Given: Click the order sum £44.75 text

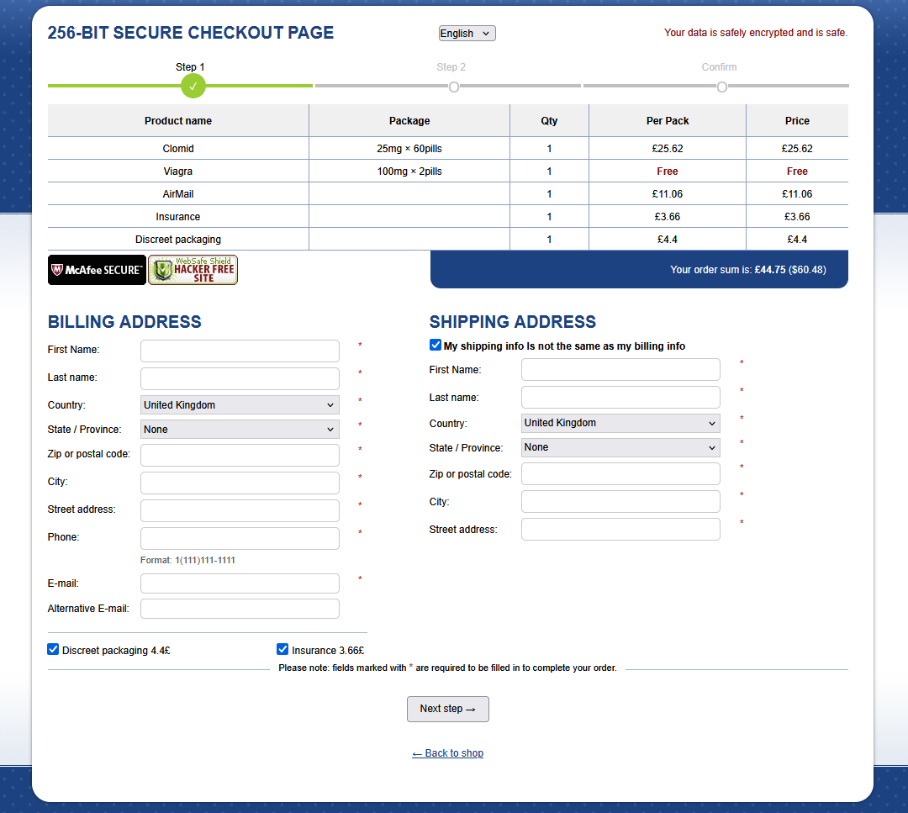Looking at the screenshot, I should tap(748, 270).
